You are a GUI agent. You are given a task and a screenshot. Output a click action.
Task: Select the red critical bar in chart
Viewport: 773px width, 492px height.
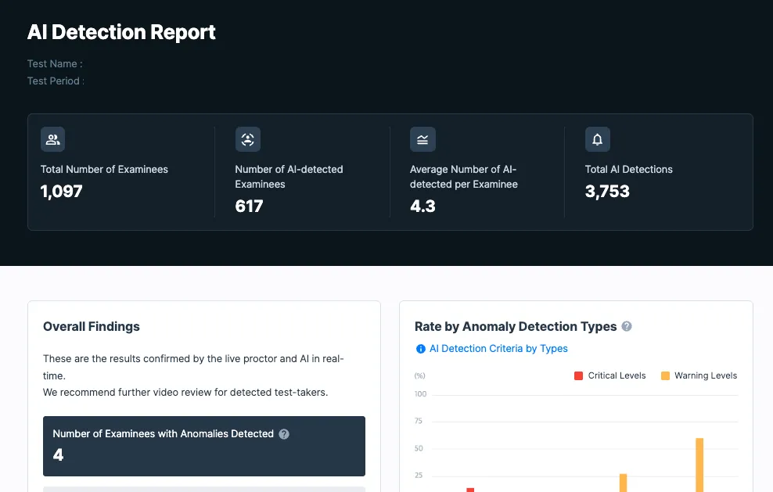point(470,490)
